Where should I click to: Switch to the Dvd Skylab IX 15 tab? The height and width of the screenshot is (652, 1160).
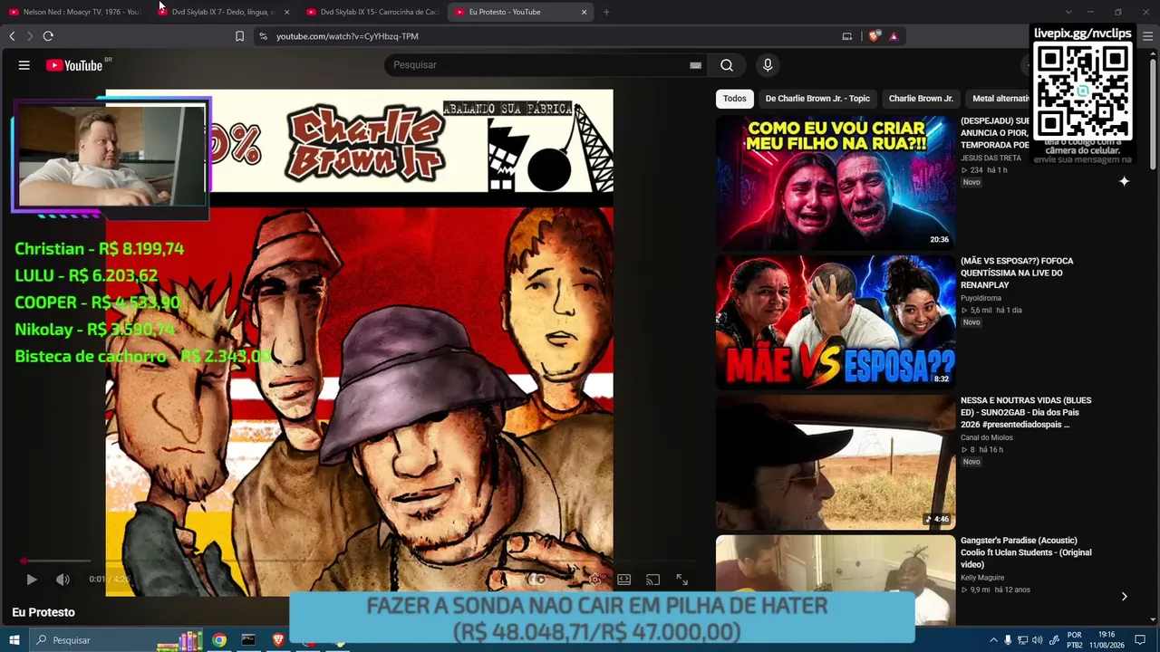(x=372, y=12)
